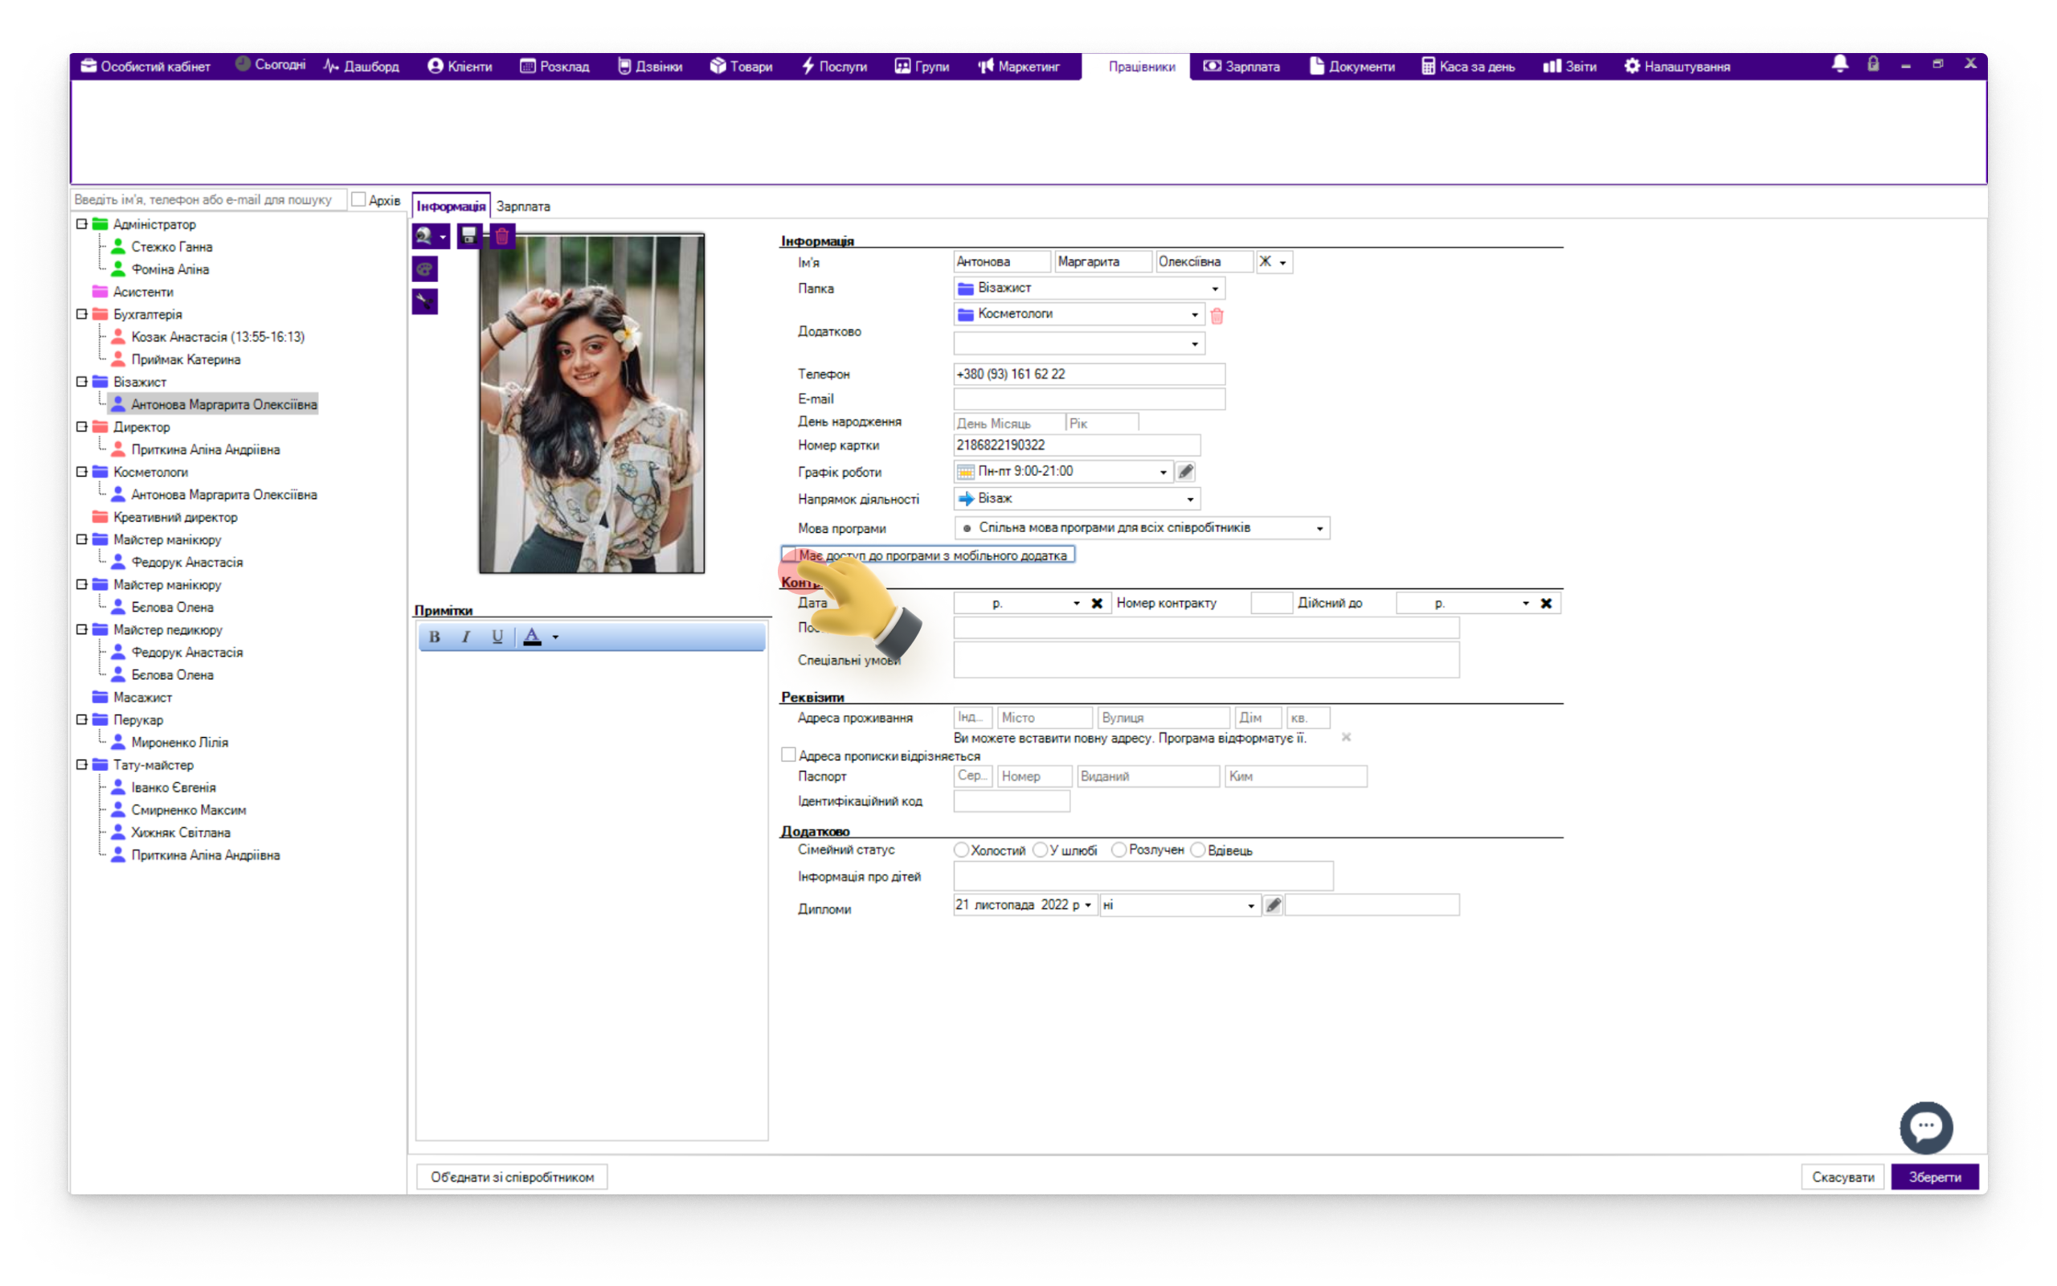
Task: Select Холостий marital status
Action: (961, 850)
